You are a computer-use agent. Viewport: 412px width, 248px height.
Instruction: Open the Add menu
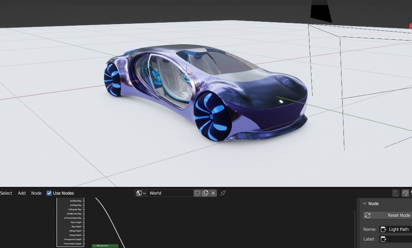click(21, 193)
